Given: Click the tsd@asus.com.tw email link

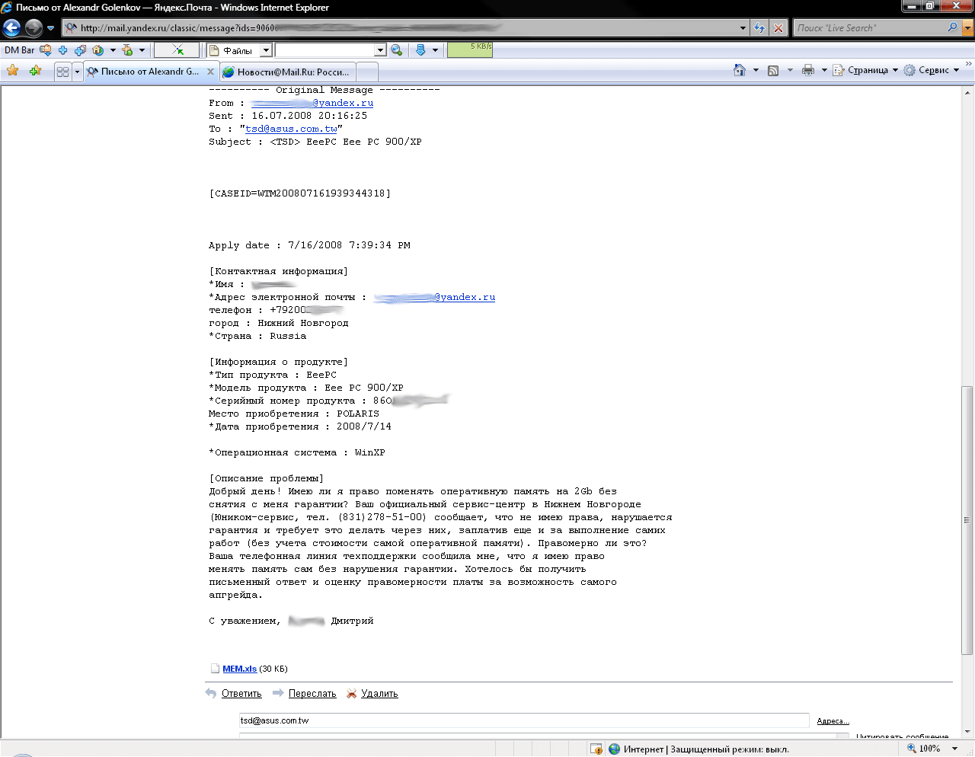Looking at the screenshot, I should [291, 129].
